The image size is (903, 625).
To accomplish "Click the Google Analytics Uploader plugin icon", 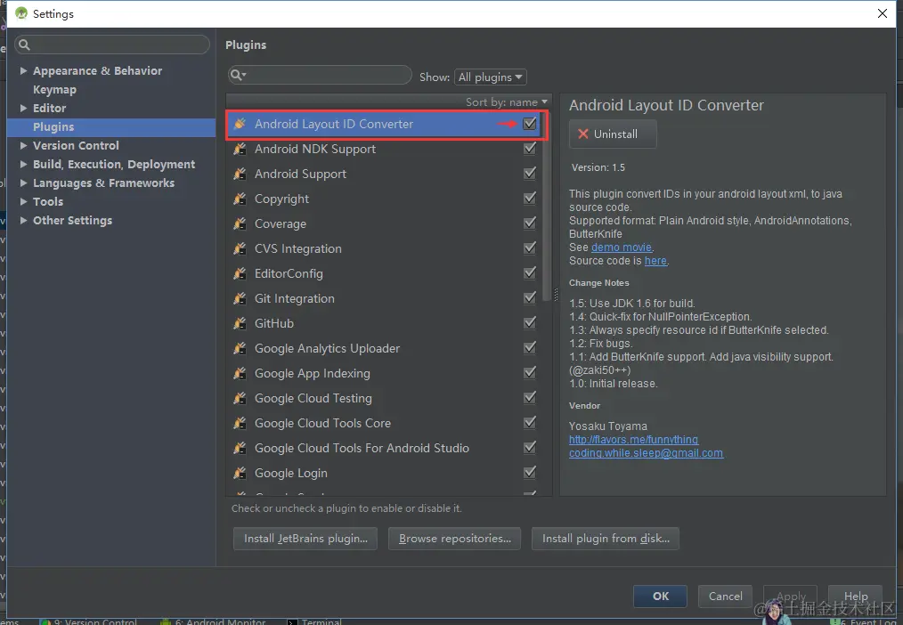I will pyautogui.click(x=240, y=348).
